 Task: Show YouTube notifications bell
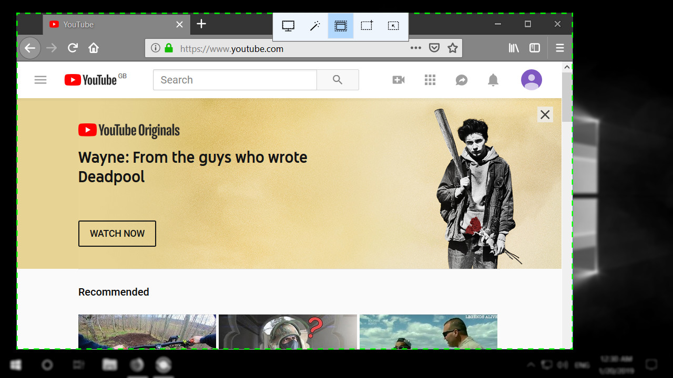pyautogui.click(x=493, y=80)
